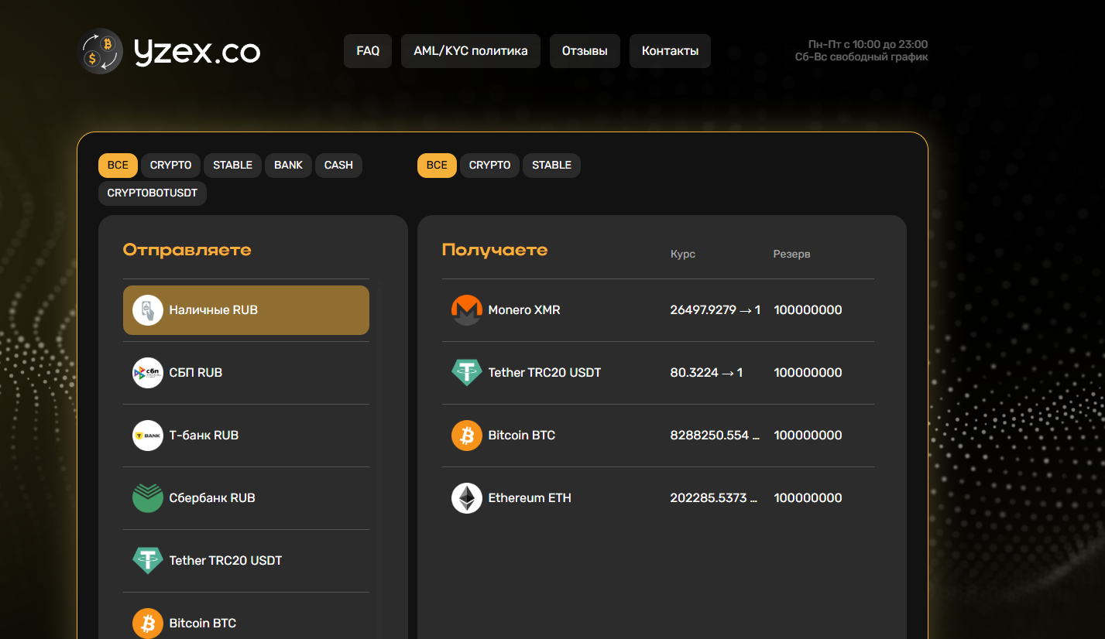Click the Tether icon in the Получаете list
This screenshot has width=1105, height=639.
tap(467, 373)
